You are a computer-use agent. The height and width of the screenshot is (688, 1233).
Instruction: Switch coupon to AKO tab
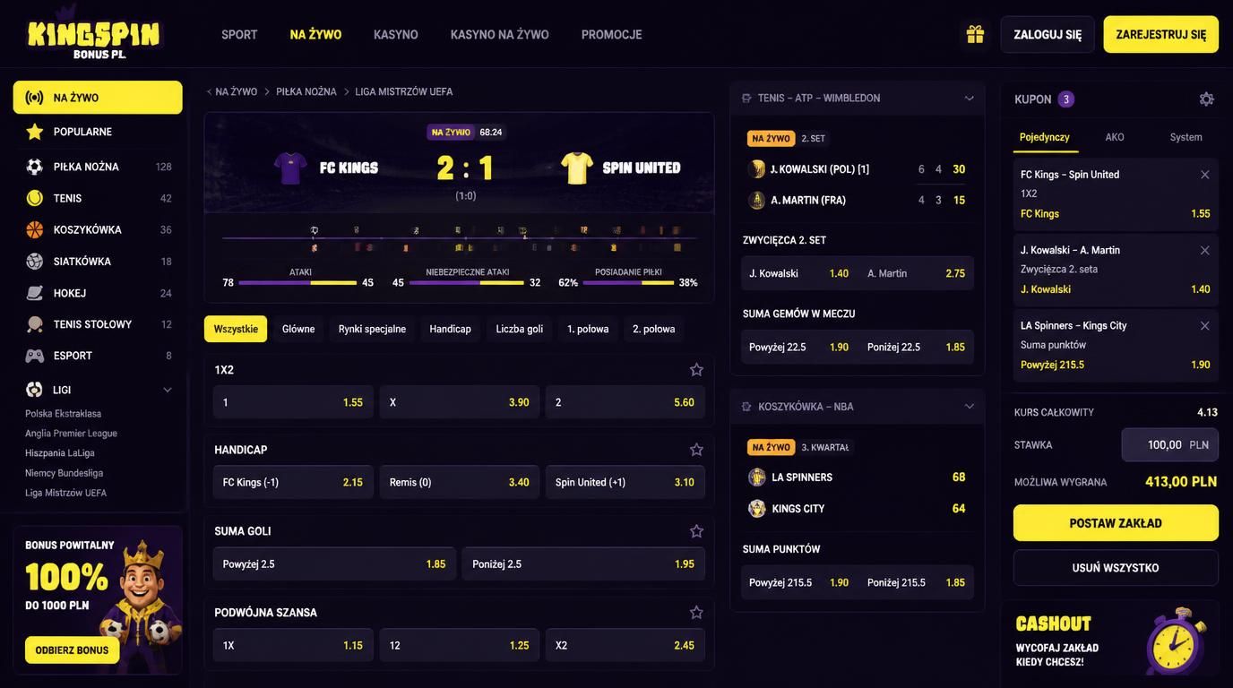1115,137
